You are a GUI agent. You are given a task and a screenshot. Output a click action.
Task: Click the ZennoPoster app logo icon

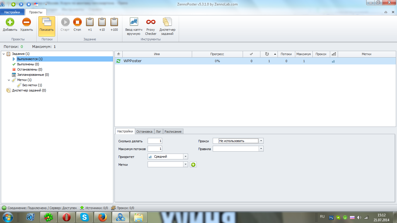(x=3, y=4)
